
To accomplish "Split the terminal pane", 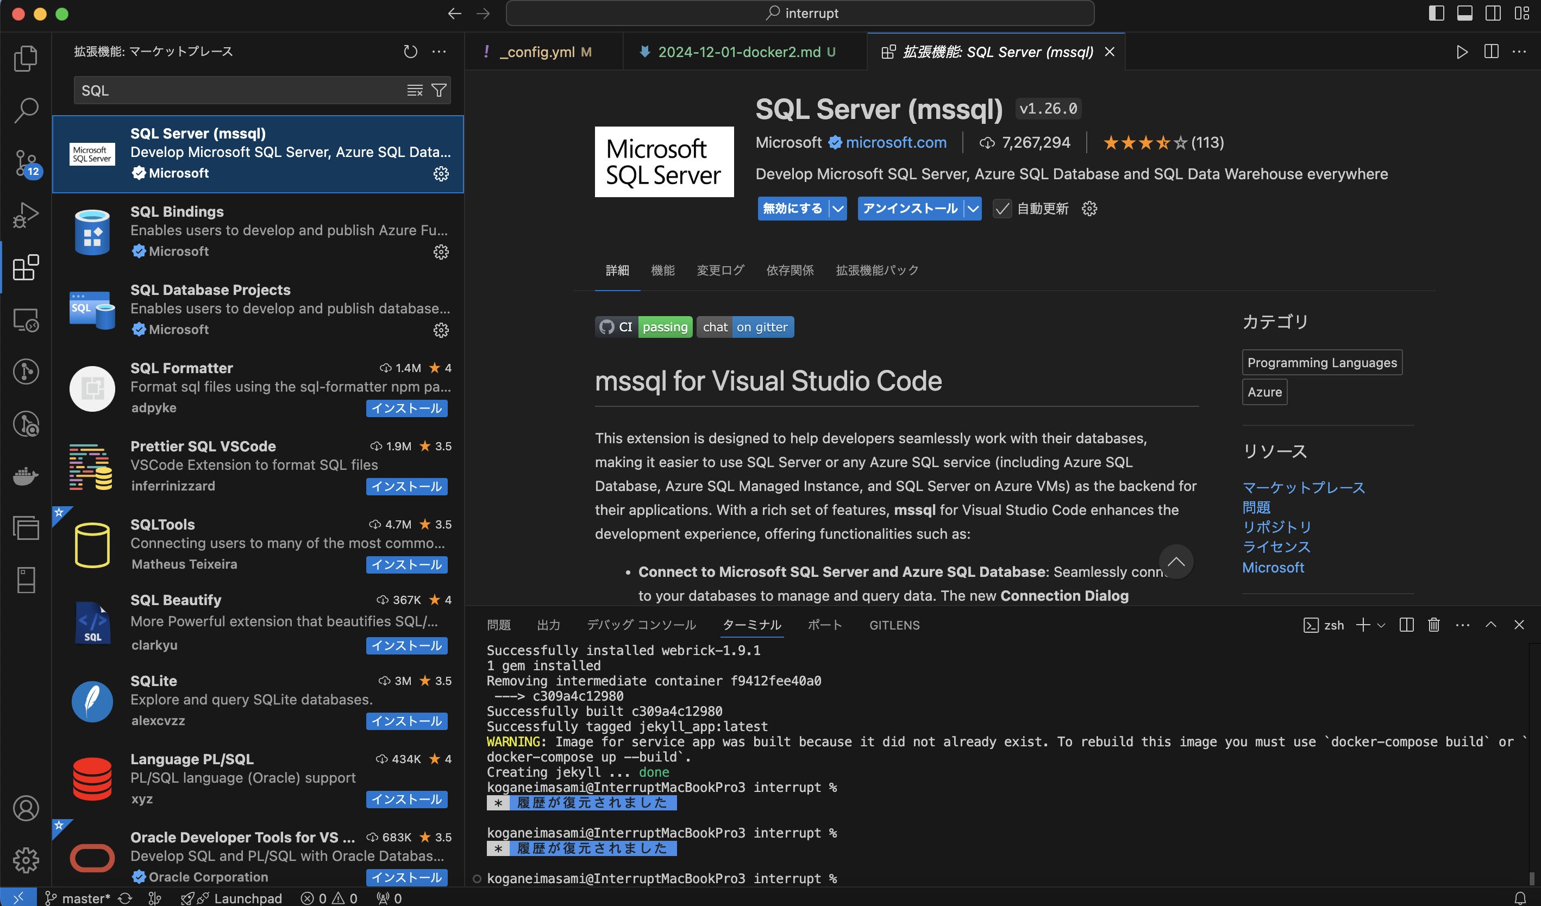I will (1406, 625).
